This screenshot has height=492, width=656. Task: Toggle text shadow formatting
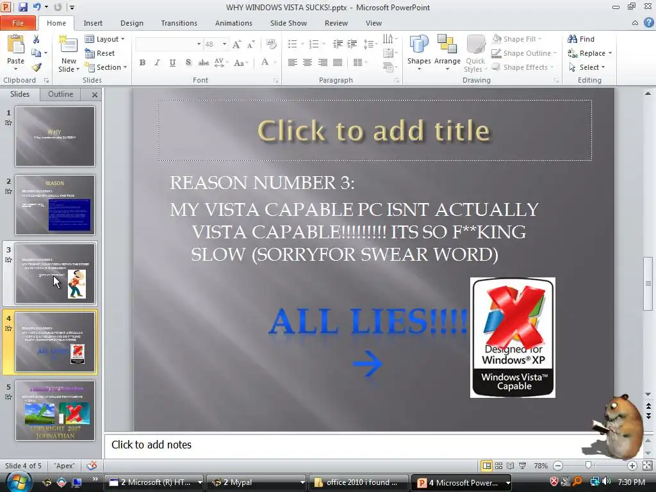(x=188, y=63)
